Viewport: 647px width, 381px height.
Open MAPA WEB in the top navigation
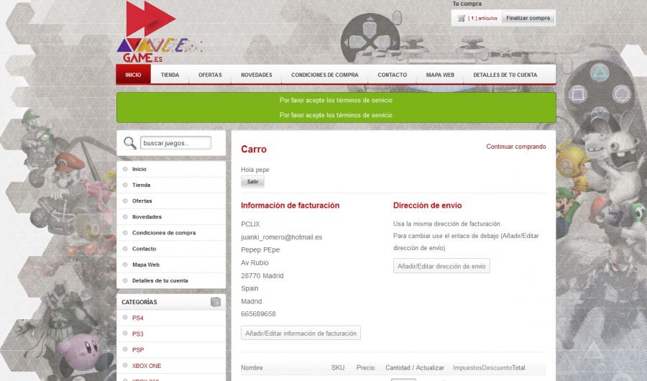[x=440, y=75]
